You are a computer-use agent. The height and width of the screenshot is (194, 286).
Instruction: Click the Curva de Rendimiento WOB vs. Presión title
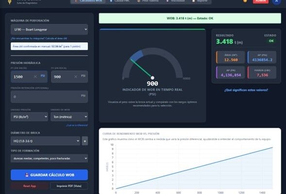(131, 133)
